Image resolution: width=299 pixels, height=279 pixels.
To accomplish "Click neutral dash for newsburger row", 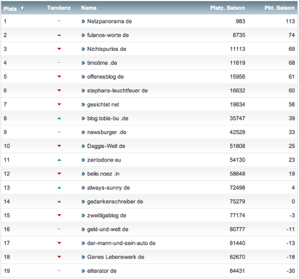I will (x=59, y=132).
